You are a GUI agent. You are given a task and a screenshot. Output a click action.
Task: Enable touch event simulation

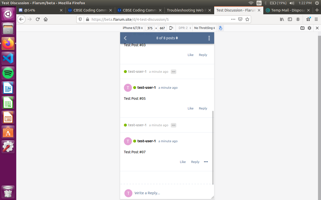click(220, 28)
